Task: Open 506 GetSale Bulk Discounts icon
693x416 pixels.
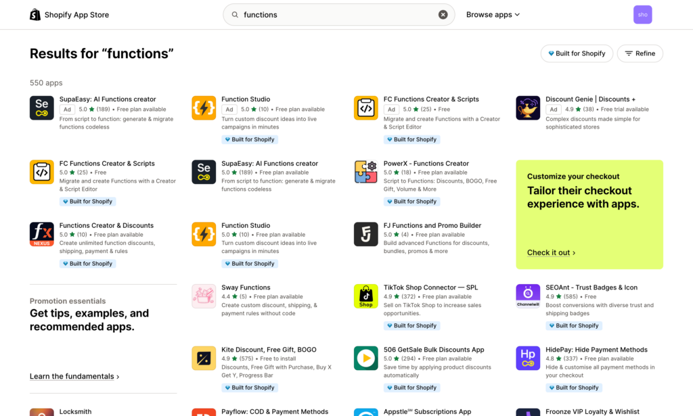Action: coord(366,358)
